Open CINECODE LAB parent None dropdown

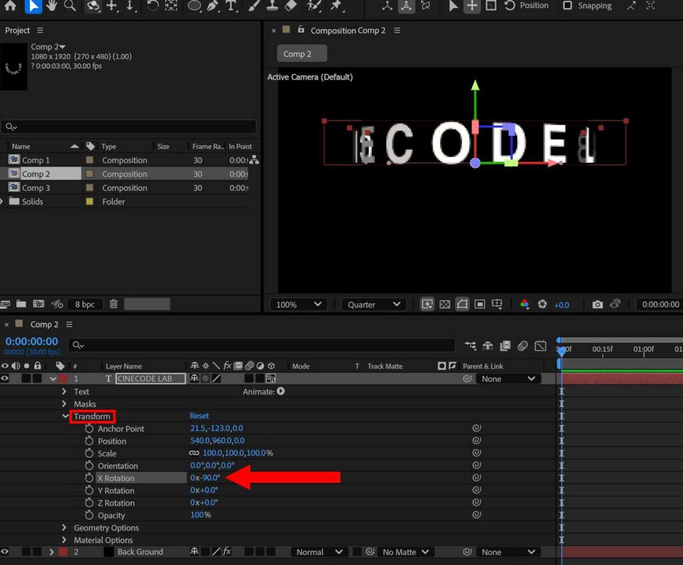(x=508, y=378)
